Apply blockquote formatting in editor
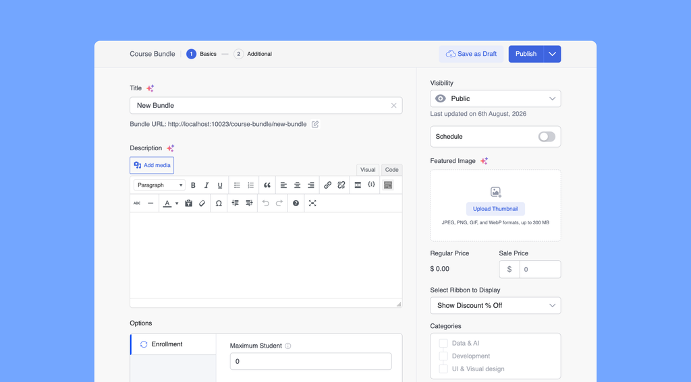Screen dimensions: 691x382 tap(267, 185)
